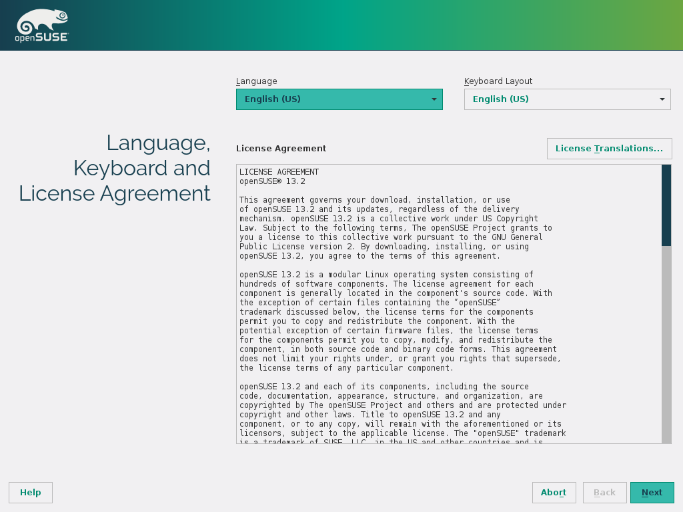Click paragraph starting 'This agreement governs your download'
683x512 pixels.
[x=394, y=228]
